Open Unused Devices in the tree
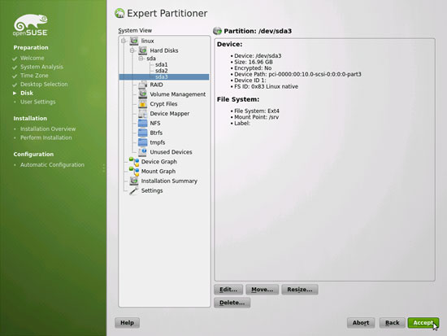447x336 pixels. (171, 152)
